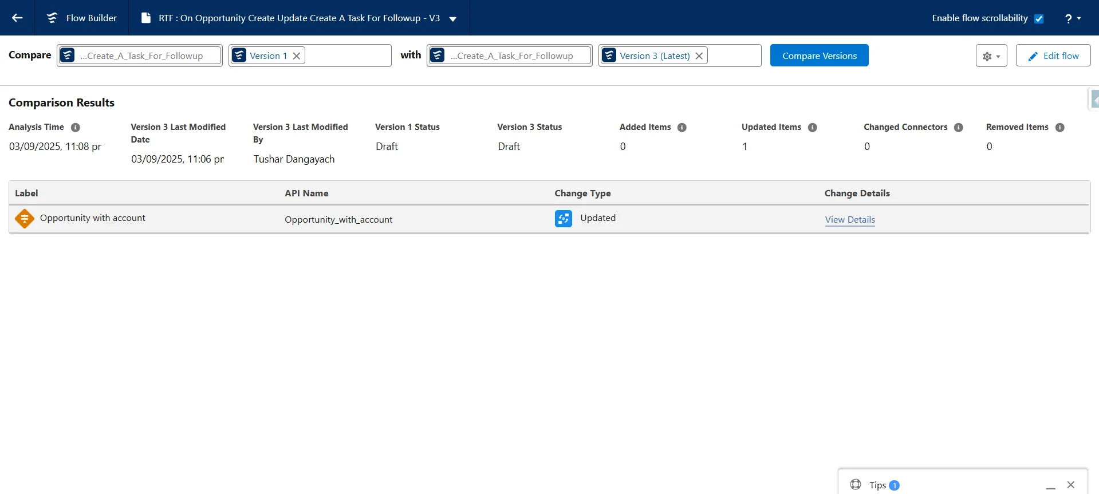
Task: Remove Version 3 (Latest) pill
Action: pyautogui.click(x=699, y=56)
